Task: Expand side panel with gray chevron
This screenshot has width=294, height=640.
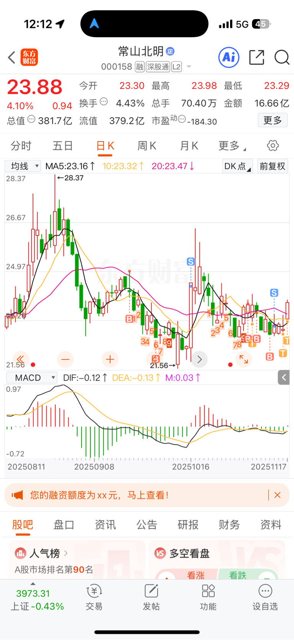Action: tap(284, 378)
